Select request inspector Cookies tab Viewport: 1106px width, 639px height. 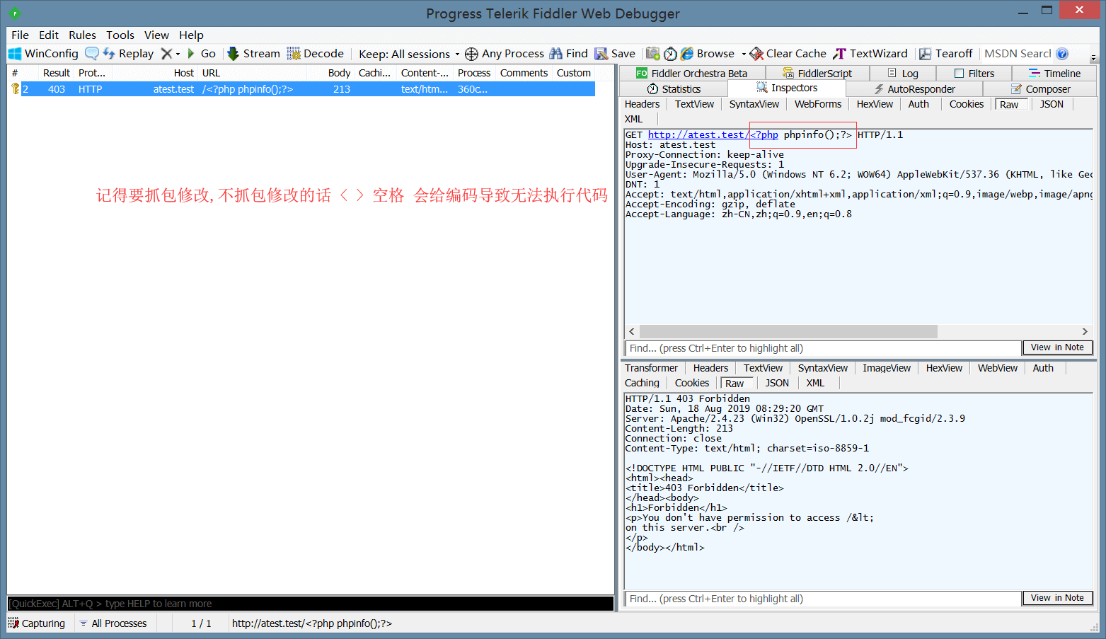click(967, 104)
